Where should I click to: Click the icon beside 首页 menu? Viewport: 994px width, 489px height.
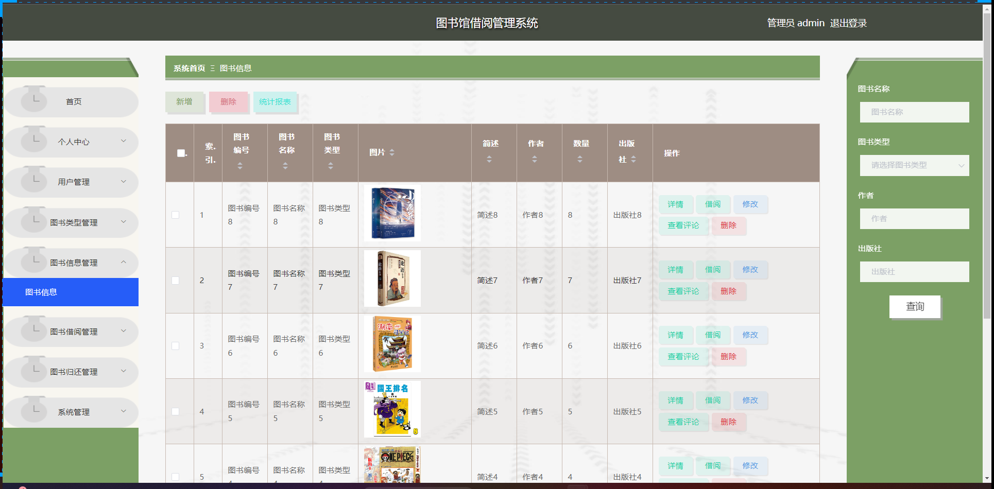pyautogui.click(x=34, y=99)
